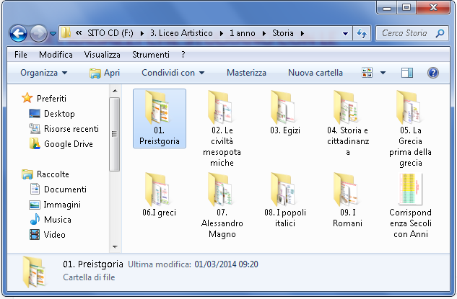Screen dimensions: 457x299
Task: Select the 01. Preistgoria folder
Action: pyautogui.click(x=159, y=118)
